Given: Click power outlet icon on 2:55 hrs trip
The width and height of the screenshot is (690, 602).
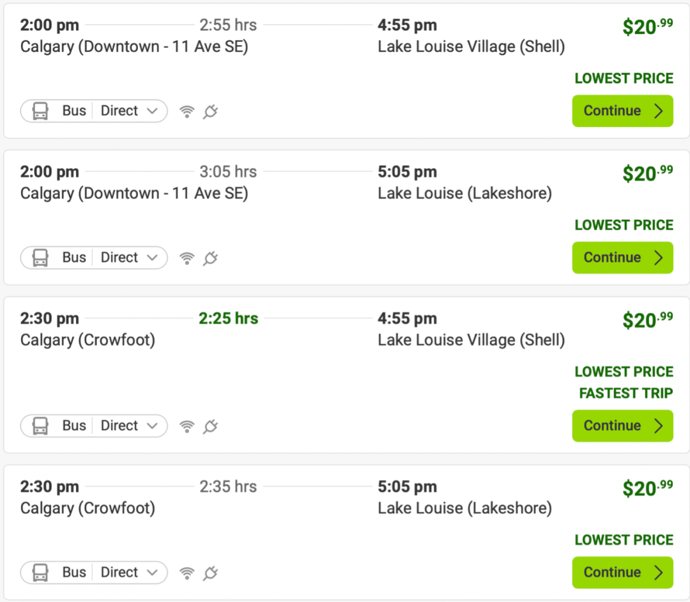Looking at the screenshot, I should point(210,111).
